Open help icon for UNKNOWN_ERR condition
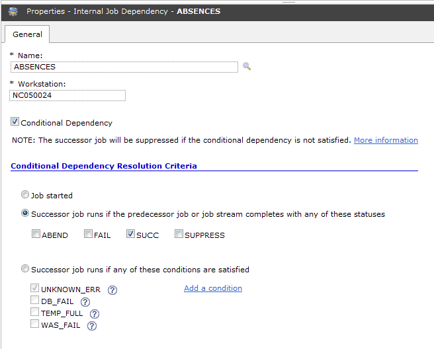Image resolution: width=434 pixels, height=349 pixels. [x=112, y=290]
